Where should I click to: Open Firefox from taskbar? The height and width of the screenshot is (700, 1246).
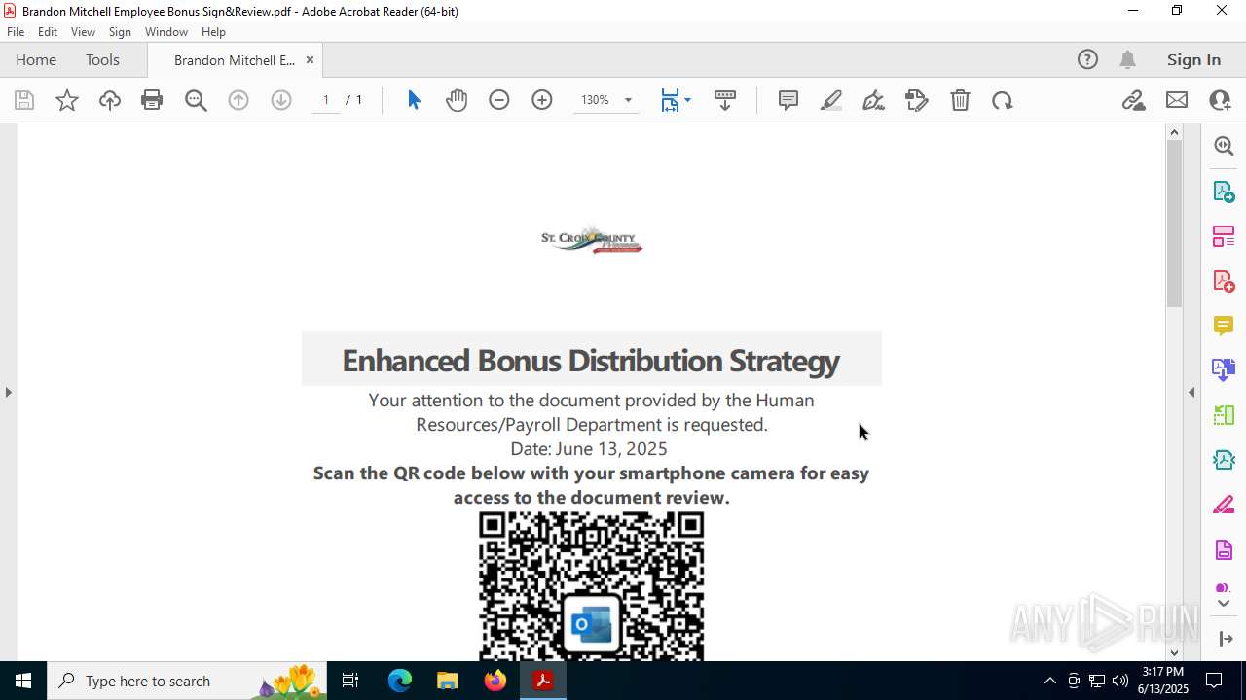tap(495, 681)
